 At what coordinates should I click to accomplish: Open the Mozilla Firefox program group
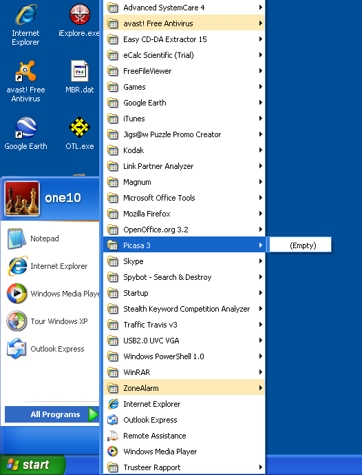pyautogui.click(x=184, y=214)
